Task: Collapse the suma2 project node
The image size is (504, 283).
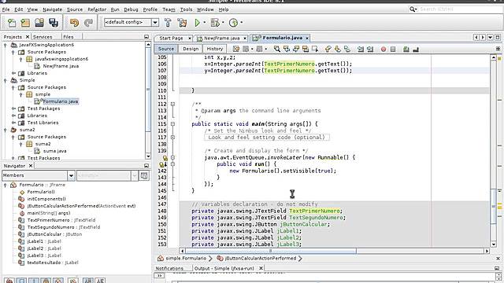Action: pyautogui.click(x=6, y=130)
